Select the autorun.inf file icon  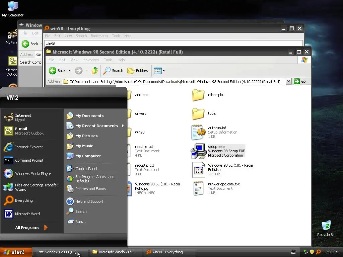[x=199, y=132]
